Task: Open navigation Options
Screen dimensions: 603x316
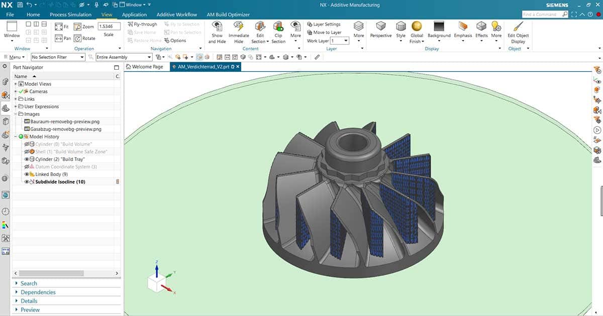Action: [174, 41]
